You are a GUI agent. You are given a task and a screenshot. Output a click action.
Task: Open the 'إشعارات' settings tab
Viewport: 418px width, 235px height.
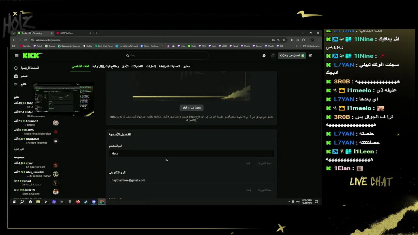coord(151,66)
